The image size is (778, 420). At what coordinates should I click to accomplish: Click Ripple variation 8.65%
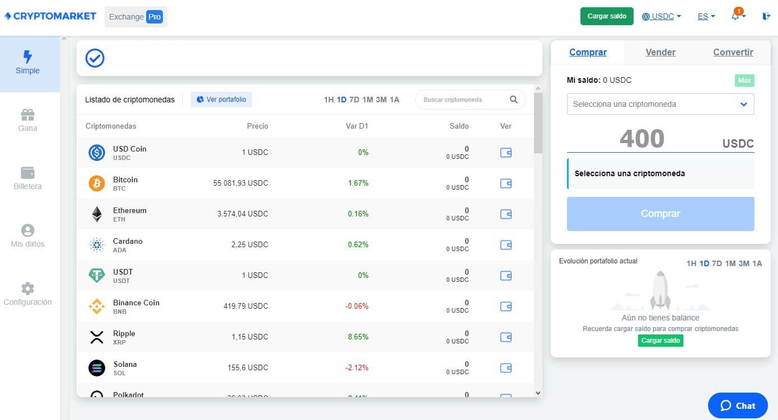click(x=358, y=337)
